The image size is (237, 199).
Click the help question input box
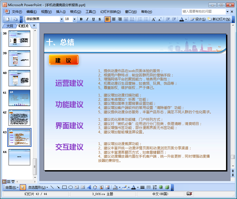[204, 12]
